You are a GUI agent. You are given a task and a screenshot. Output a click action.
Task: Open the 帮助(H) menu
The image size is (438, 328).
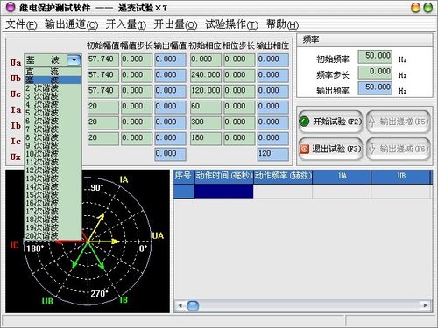[x=282, y=24]
